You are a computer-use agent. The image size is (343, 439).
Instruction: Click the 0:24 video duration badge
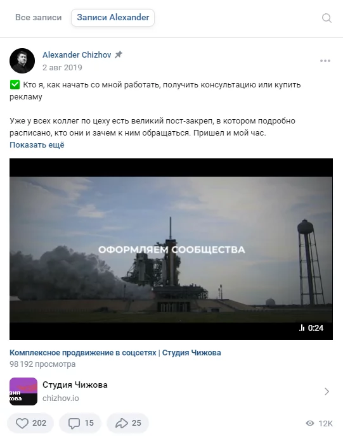(311, 328)
